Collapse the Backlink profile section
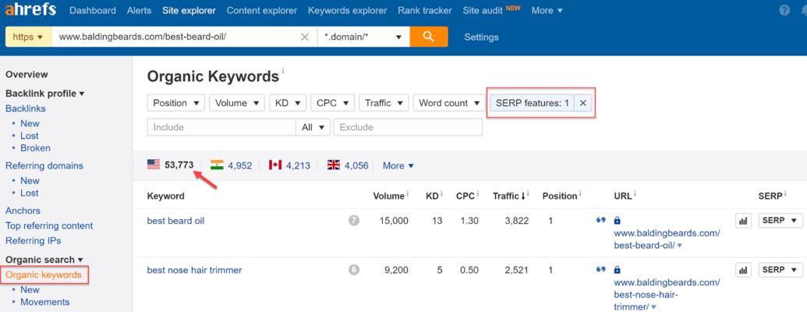This screenshot has height=312, width=807. pos(44,94)
